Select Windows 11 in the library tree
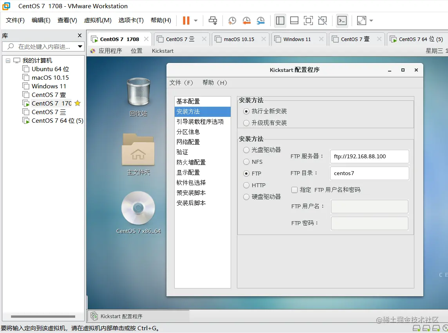 [45, 86]
